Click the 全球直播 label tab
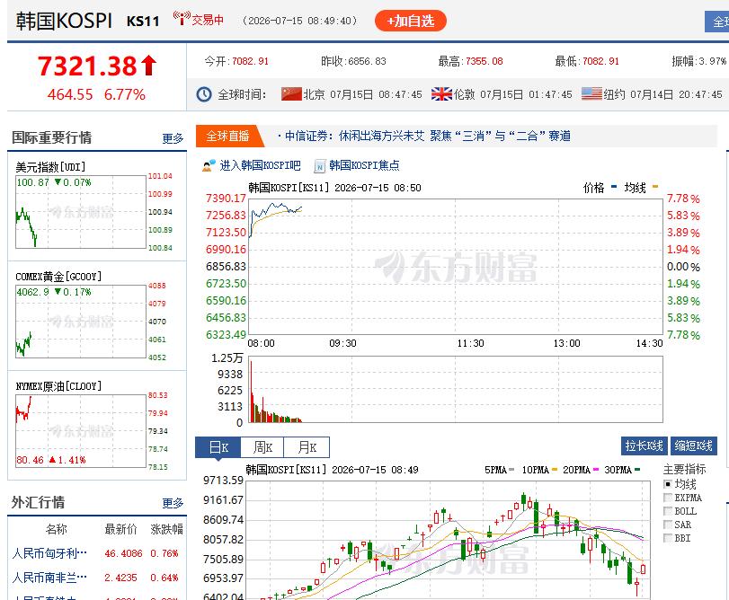This screenshot has height=600, width=729. (227, 136)
